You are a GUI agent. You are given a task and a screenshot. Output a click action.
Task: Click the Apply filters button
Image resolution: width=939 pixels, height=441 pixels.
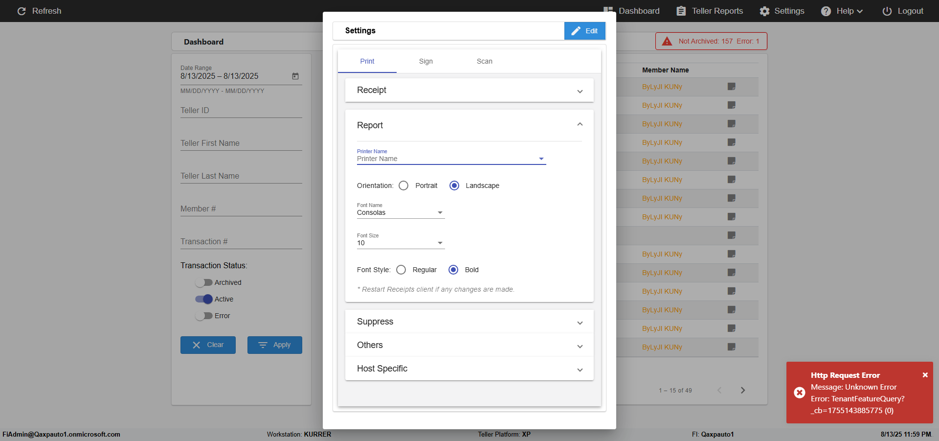[x=275, y=345]
